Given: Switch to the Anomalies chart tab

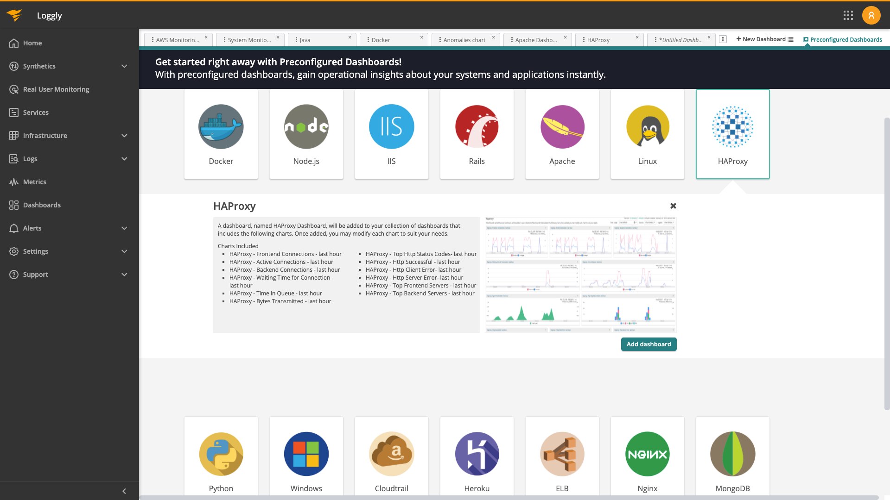Looking at the screenshot, I should coord(464,40).
